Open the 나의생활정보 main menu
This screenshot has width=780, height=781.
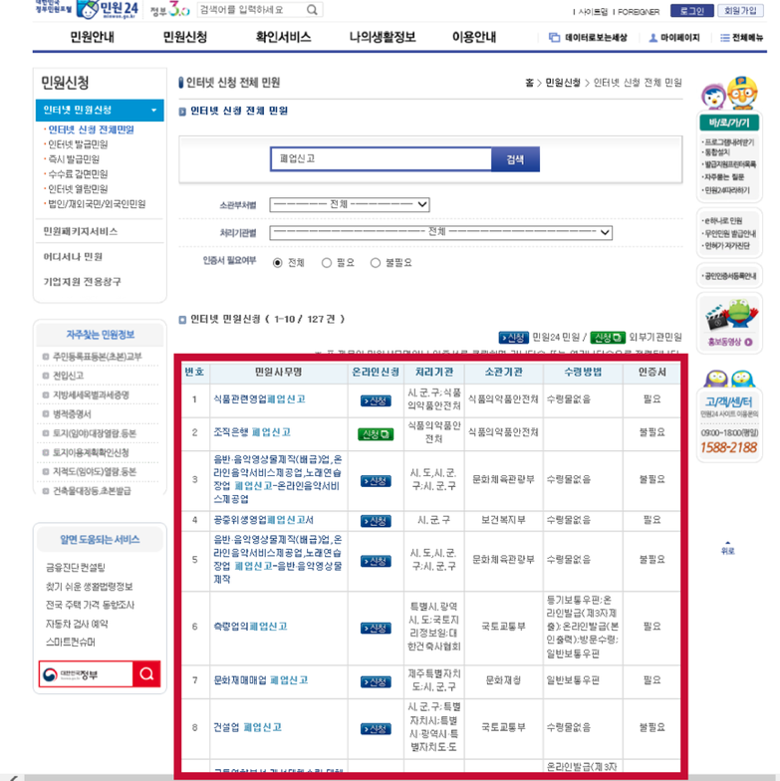[382, 38]
